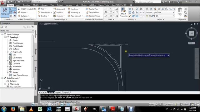Switch to the AutoTURN Pro 3D tab
The height and width of the screenshot is (112, 200).
pos(119,5)
